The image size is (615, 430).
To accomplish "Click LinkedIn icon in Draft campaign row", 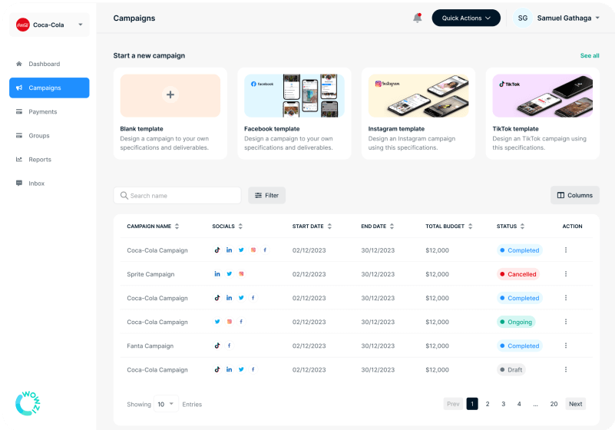I will [x=230, y=369].
